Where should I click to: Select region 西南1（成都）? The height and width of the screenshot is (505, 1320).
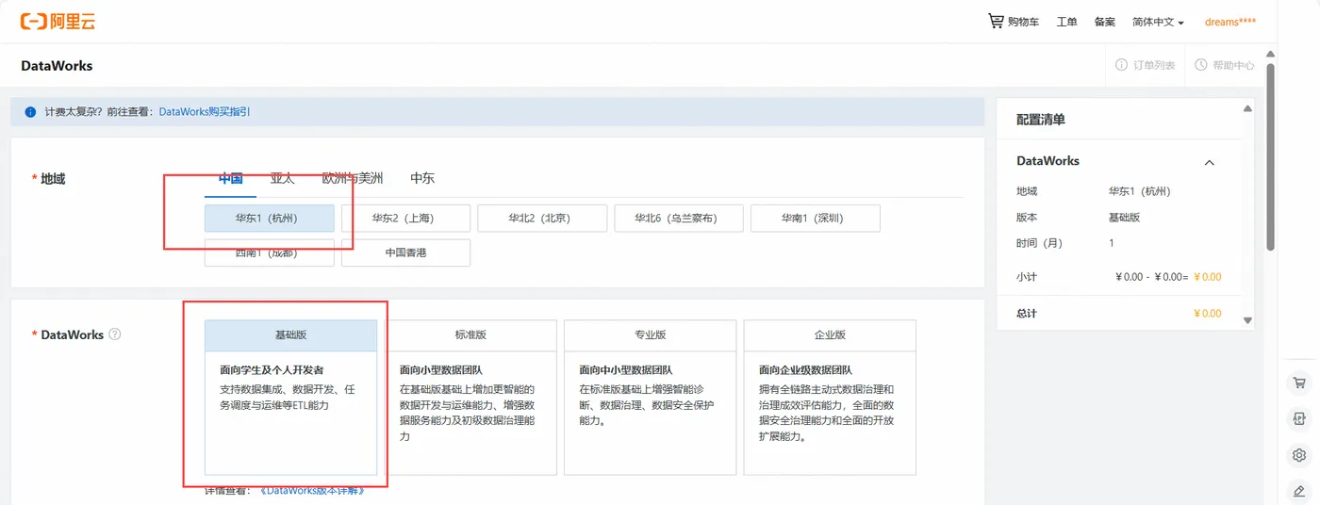pyautogui.click(x=270, y=252)
